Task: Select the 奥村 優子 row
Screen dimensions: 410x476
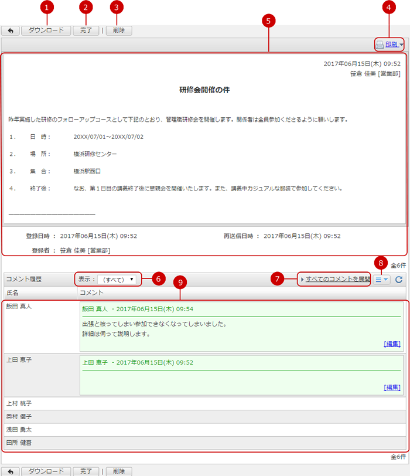Action: click(x=19, y=417)
